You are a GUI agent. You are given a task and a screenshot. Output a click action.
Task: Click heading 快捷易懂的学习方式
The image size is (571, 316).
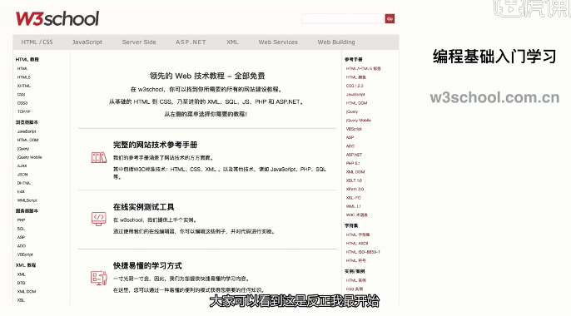tap(147, 266)
